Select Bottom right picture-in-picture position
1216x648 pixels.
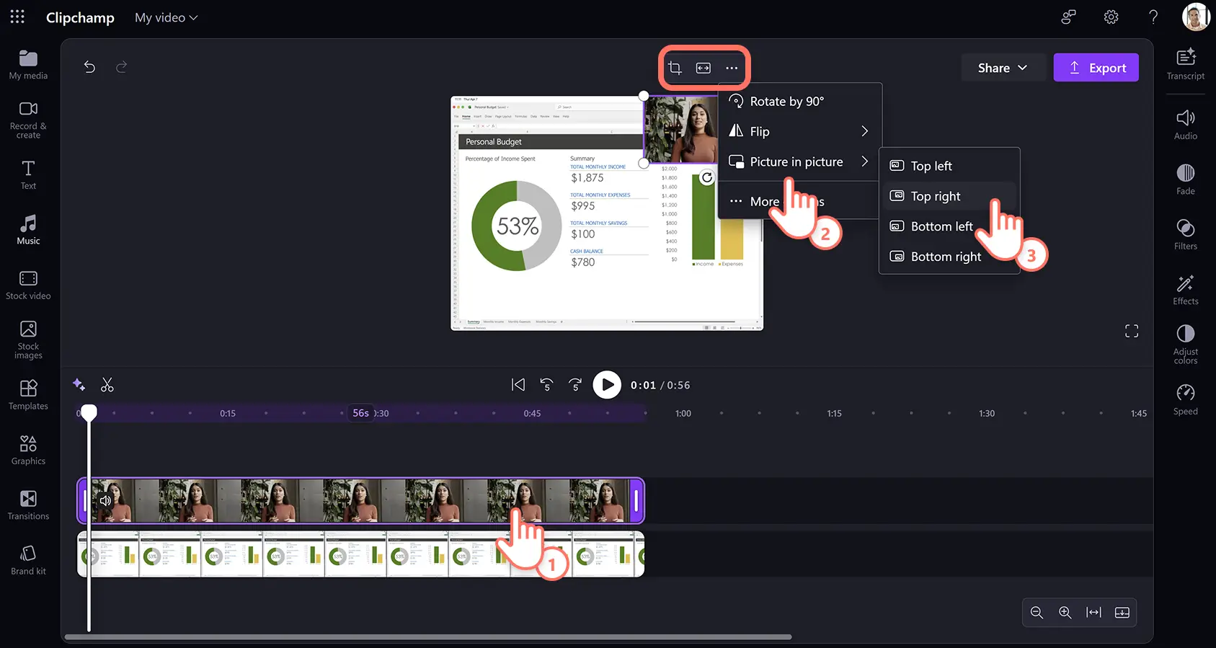point(949,257)
